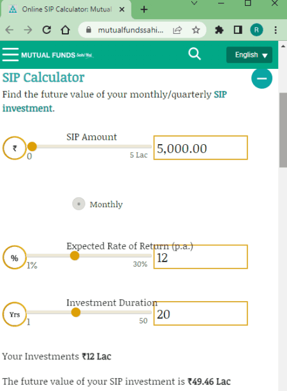This screenshot has height=391, width=287.
Task: Focus the duration input showing 20
Action: [x=200, y=313]
